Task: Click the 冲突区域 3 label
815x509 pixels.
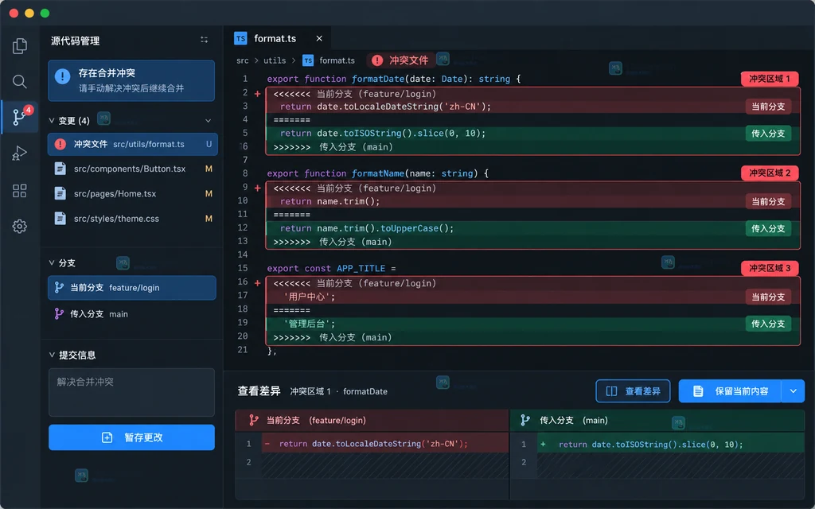Action: click(x=770, y=268)
